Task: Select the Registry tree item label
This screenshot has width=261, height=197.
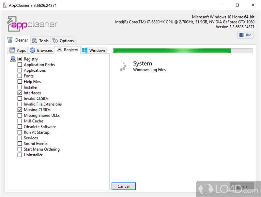Action: point(31,59)
